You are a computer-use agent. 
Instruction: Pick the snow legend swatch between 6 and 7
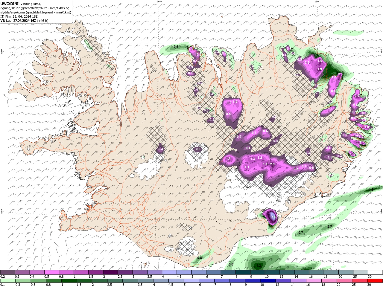214,272
